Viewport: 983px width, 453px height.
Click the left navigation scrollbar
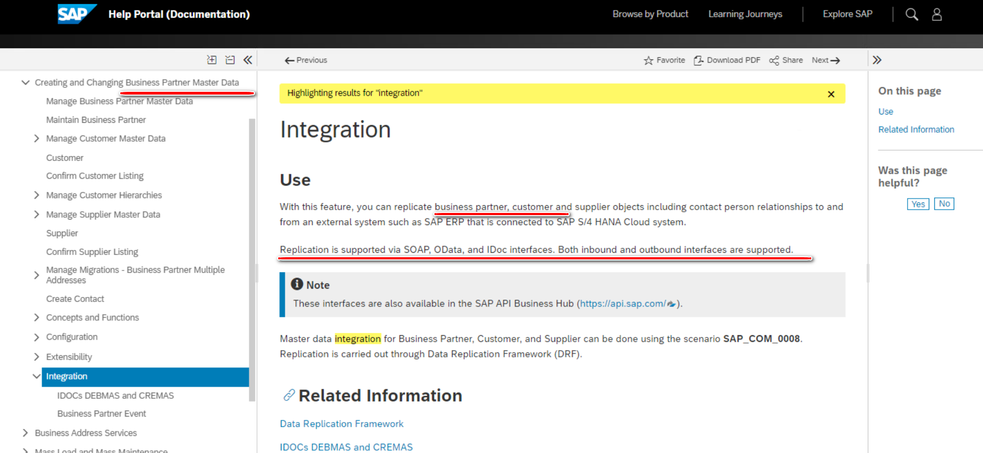point(252,259)
